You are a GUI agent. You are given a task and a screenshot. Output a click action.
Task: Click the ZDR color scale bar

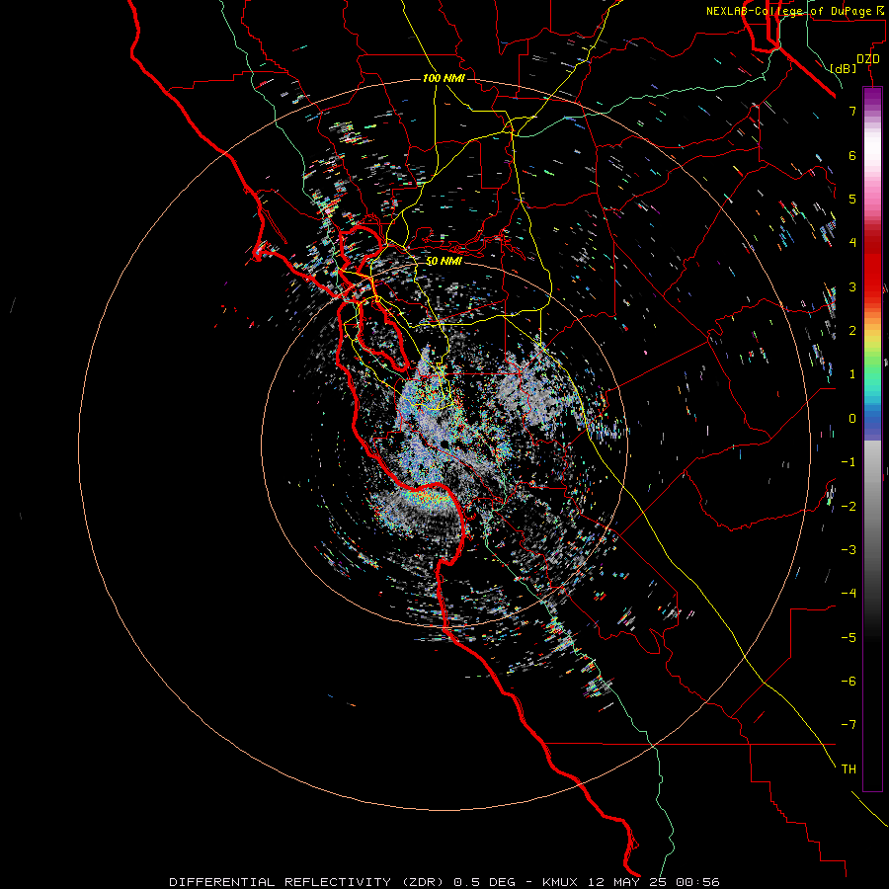[872, 440]
